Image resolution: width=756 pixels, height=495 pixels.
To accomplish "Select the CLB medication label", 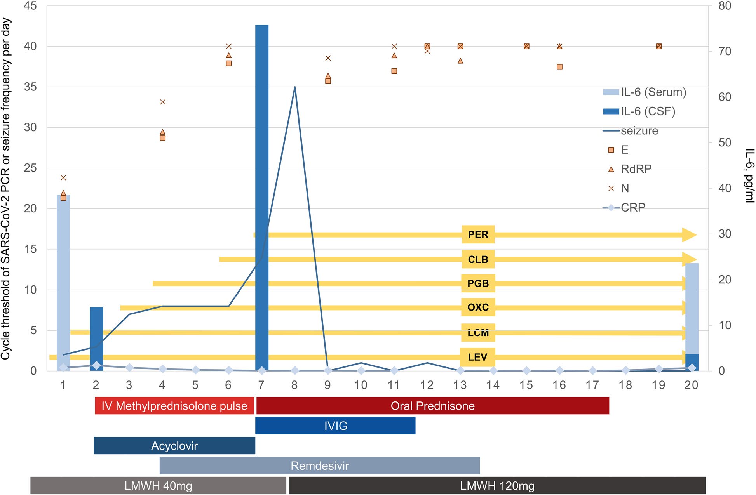I will [x=478, y=259].
